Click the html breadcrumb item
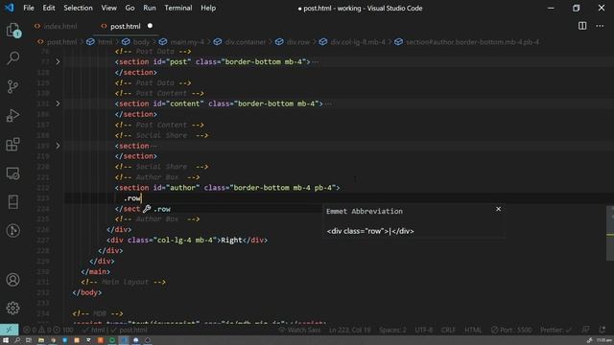The height and width of the screenshot is (345, 614). tap(105, 42)
